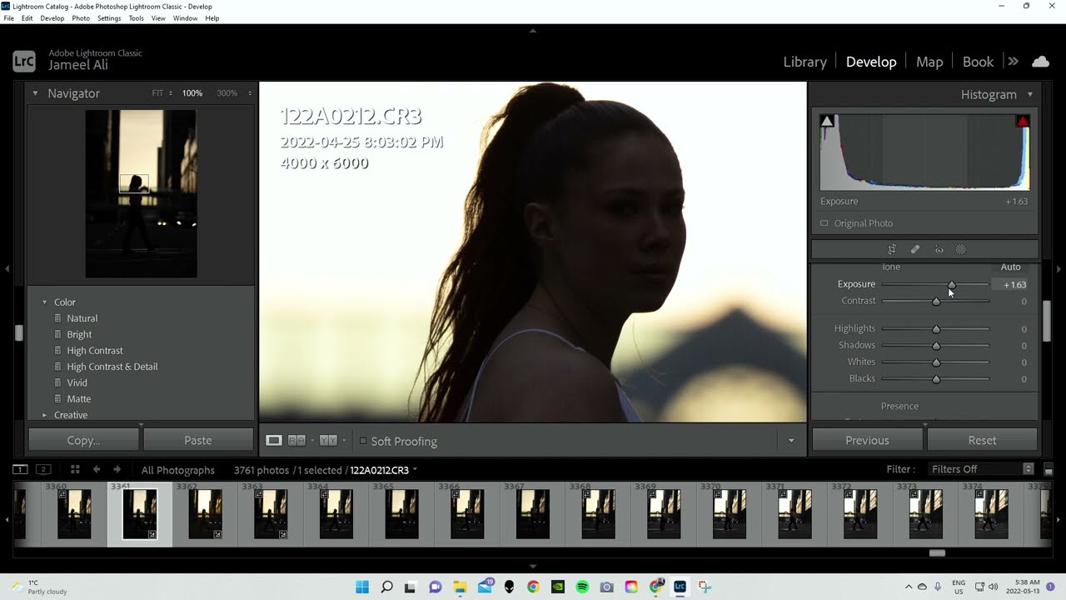Apply Auto tone adjustment
Viewport: 1066px width, 600px height.
click(1010, 267)
